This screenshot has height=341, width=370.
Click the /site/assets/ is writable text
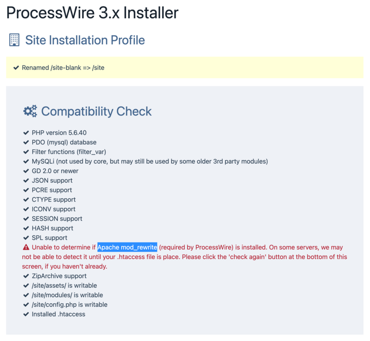64,286
